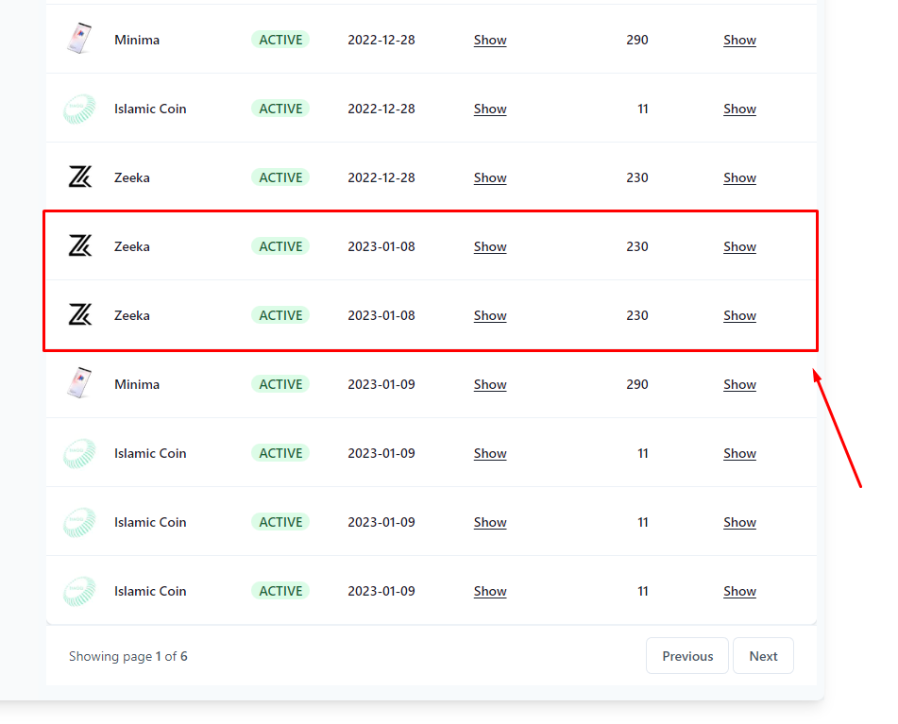
Task: Click the ACTIVE badge for Zeeka 2022-12-28
Action: click(x=280, y=177)
